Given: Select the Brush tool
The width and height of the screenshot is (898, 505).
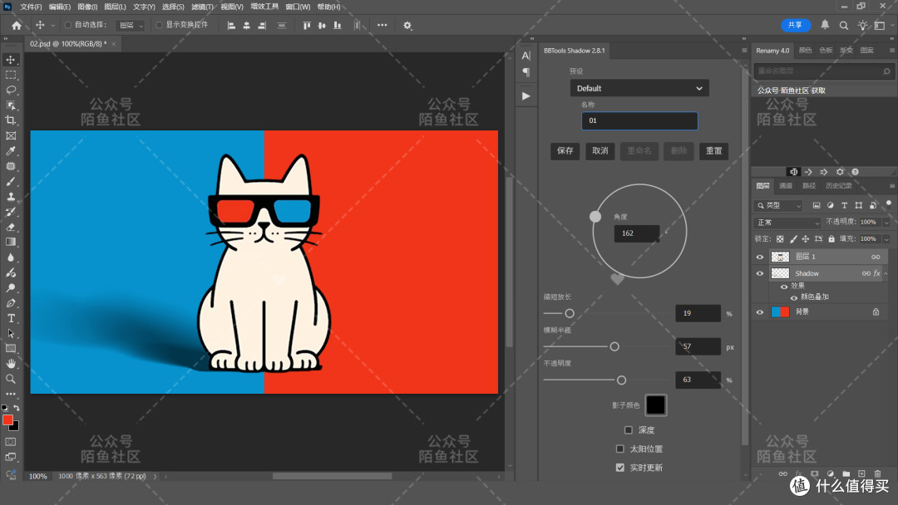Looking at the screenshot, I should point(11,181).
